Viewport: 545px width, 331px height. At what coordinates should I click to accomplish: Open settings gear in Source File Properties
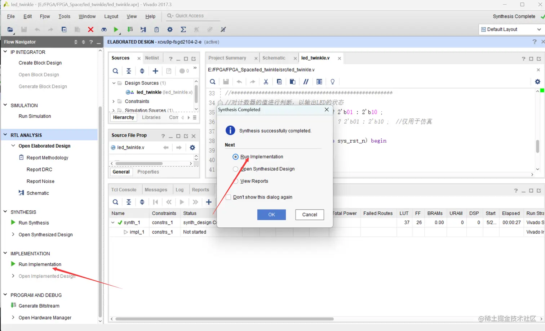point(192,148)
